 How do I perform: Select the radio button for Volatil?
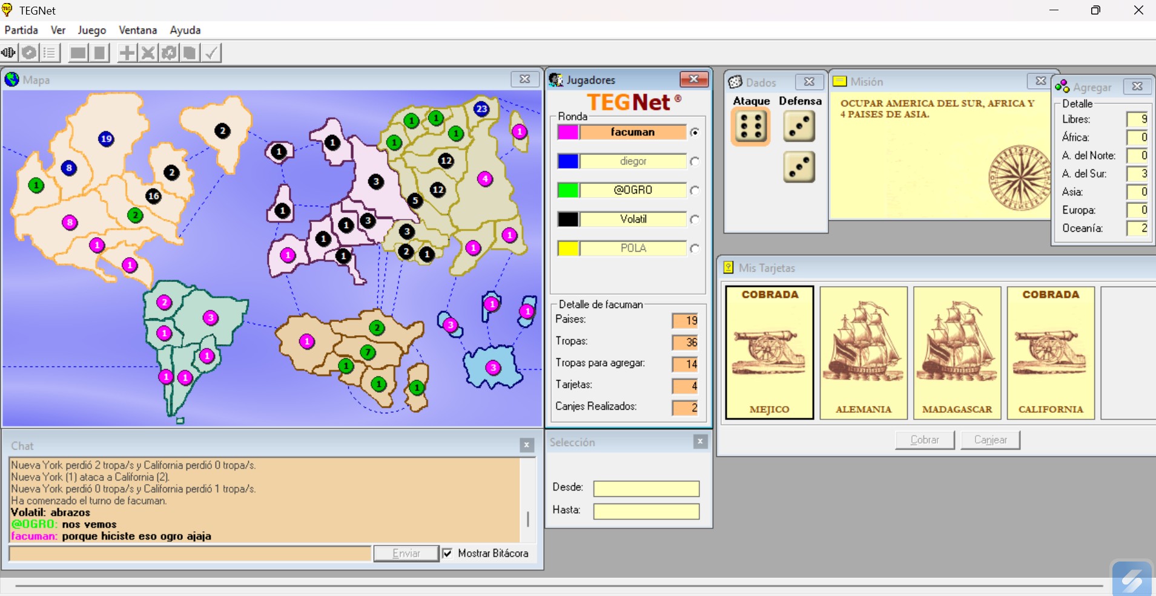click(x=695, y=220)
